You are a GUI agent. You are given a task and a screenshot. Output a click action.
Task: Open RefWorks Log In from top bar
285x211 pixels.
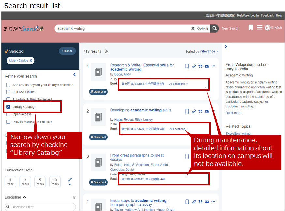[247, 15]
